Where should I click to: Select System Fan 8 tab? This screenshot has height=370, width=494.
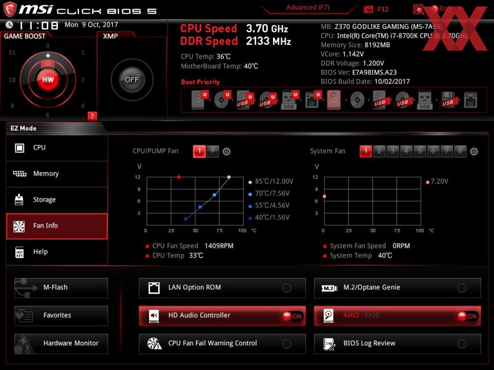click(x=460, y=151)
